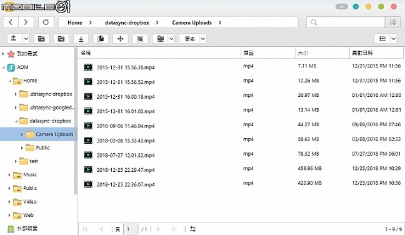This screenshot has width=405, height=235.
Task: Click datasync-dropbox in the breadcrumb path
Action: tap(127, 22)
